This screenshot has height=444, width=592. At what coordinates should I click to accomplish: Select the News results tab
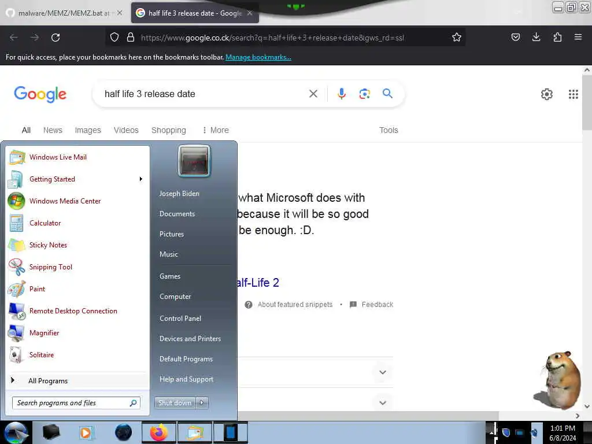53,130
